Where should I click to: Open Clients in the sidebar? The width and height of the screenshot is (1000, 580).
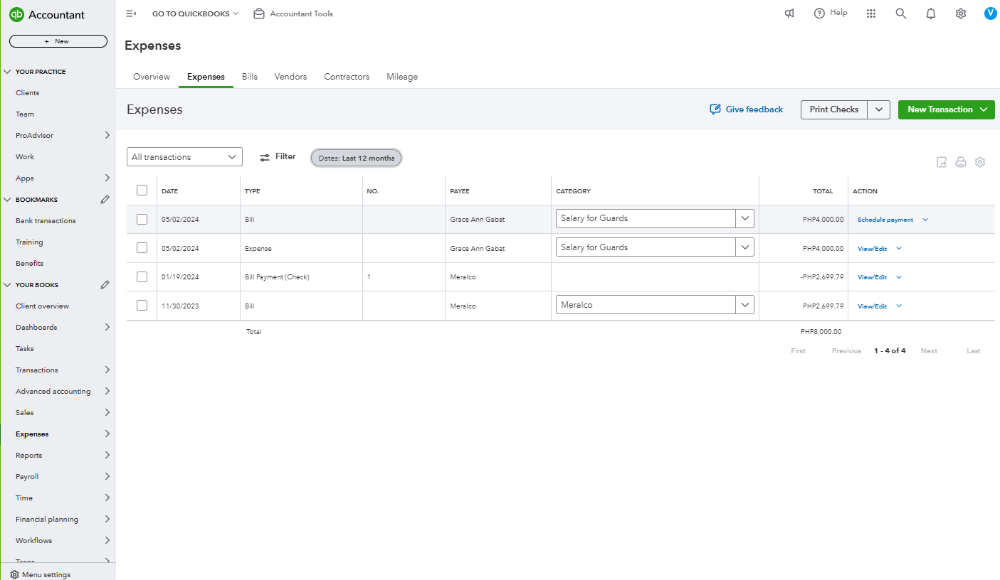coord(28,93)
